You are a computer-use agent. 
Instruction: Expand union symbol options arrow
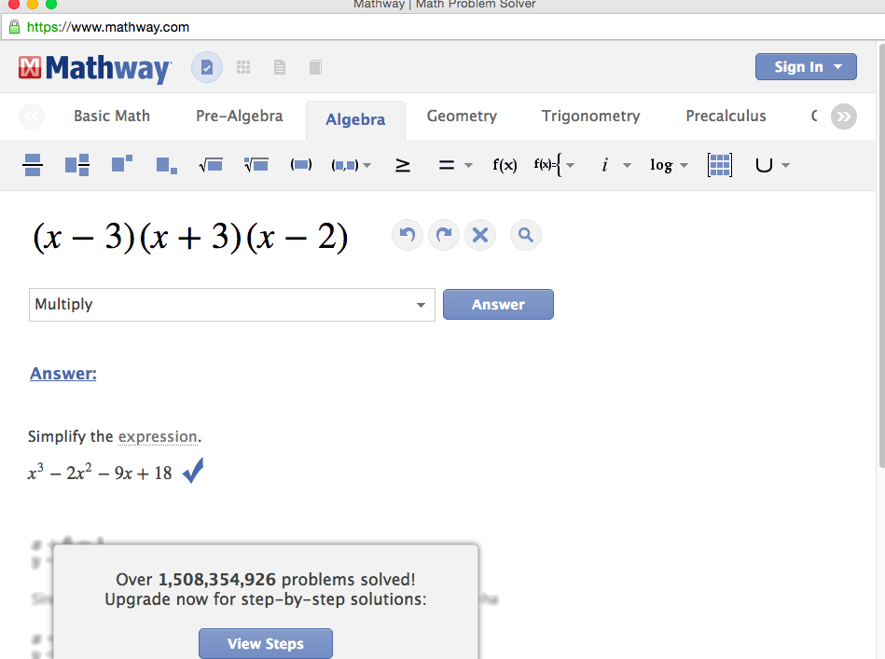[x=785, y=165]
